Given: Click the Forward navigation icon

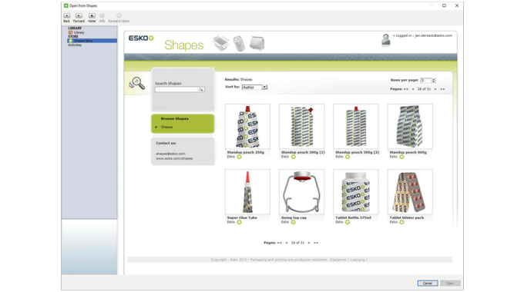Looking at the screenshot, I should tap(79, 15).
